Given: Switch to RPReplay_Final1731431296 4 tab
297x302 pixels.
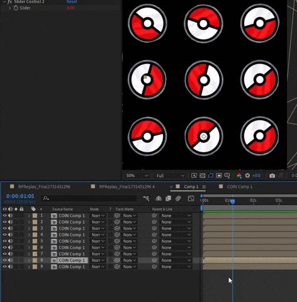Looking at the screenshot, I should tap(126, 187).
